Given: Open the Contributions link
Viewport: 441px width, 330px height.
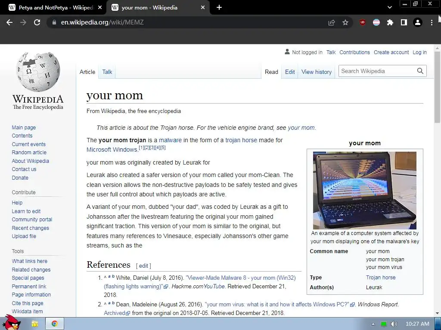Looking at the screenshot, I should click(x=354, y=52).
